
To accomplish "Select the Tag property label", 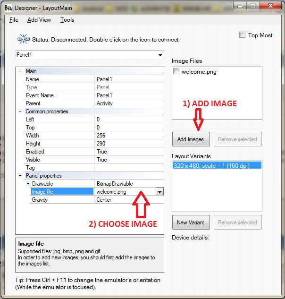I will (30, 168).
